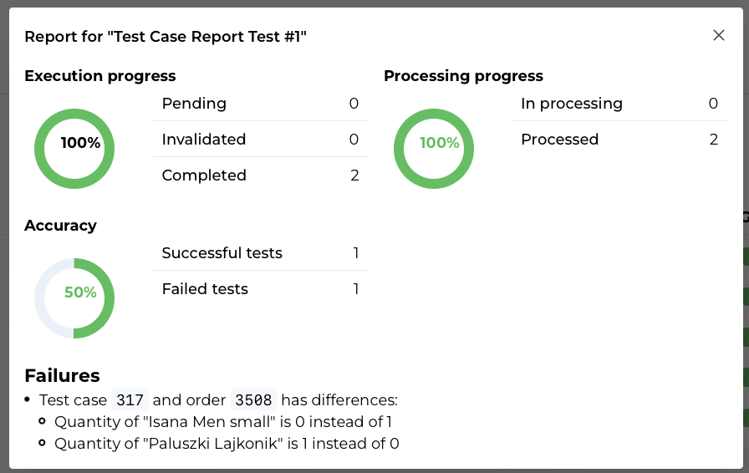Image resolution: width=749 pixels, height=473 pixels.
Task: Select the In processing row
Action: coord(619,104)
